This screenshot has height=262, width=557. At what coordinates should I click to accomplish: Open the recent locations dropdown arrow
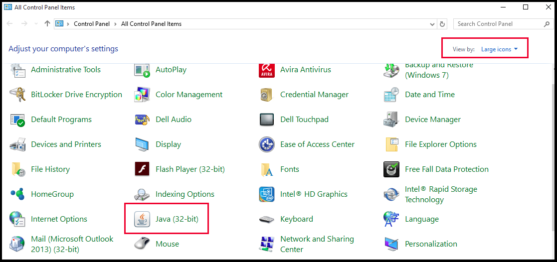[x=35, y=24]
